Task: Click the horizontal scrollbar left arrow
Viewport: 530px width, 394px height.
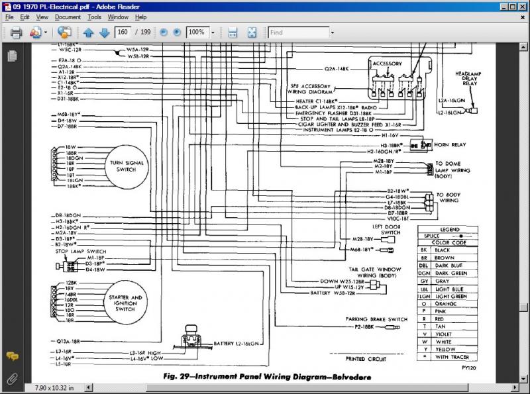Action: coord(89,387)
